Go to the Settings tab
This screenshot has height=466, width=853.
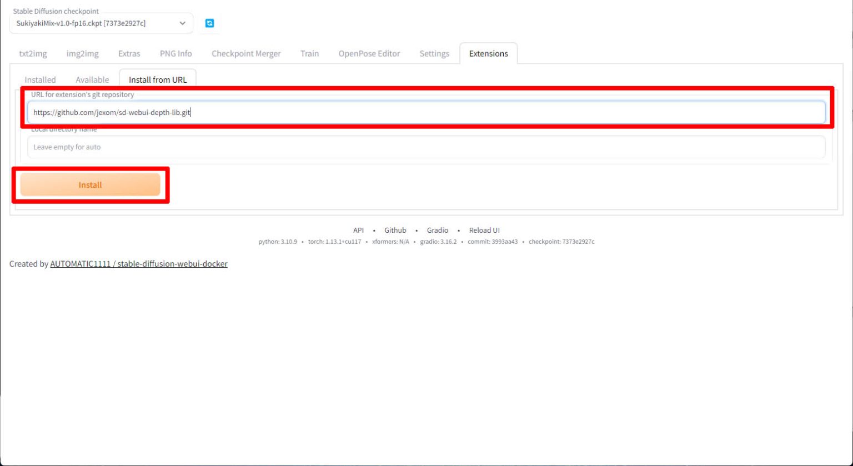click(434, 54)
